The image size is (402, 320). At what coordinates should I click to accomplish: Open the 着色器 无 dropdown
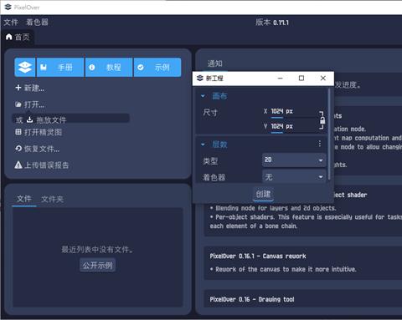294,176
